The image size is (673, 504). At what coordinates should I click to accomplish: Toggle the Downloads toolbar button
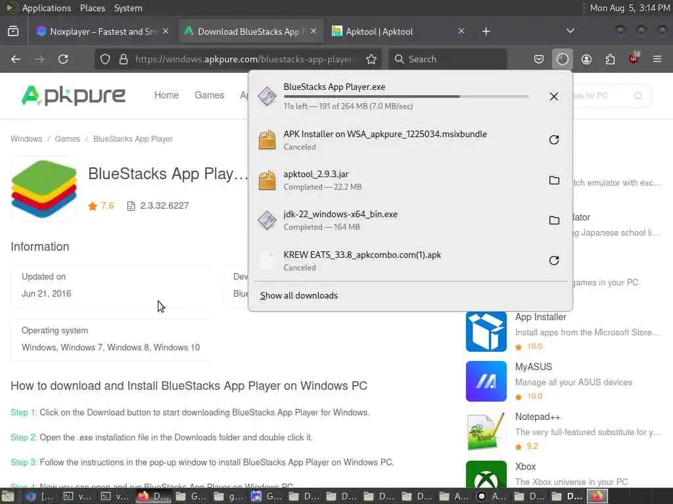563,59
